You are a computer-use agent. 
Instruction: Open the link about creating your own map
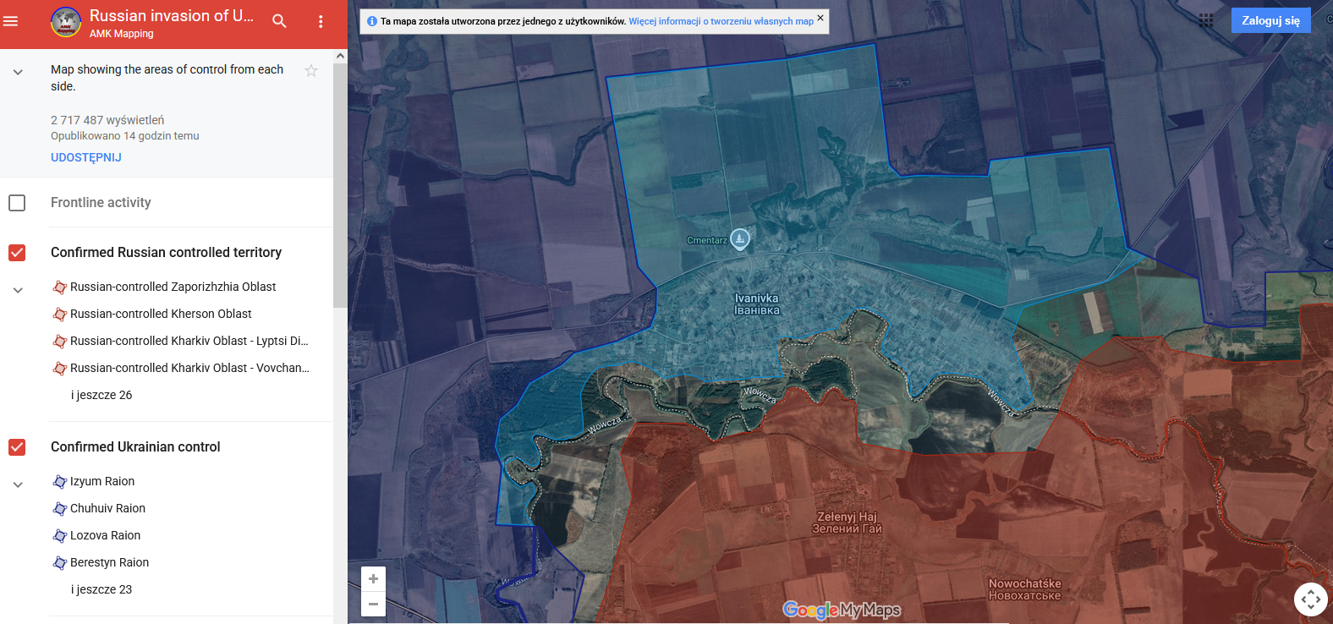(721, 21)
